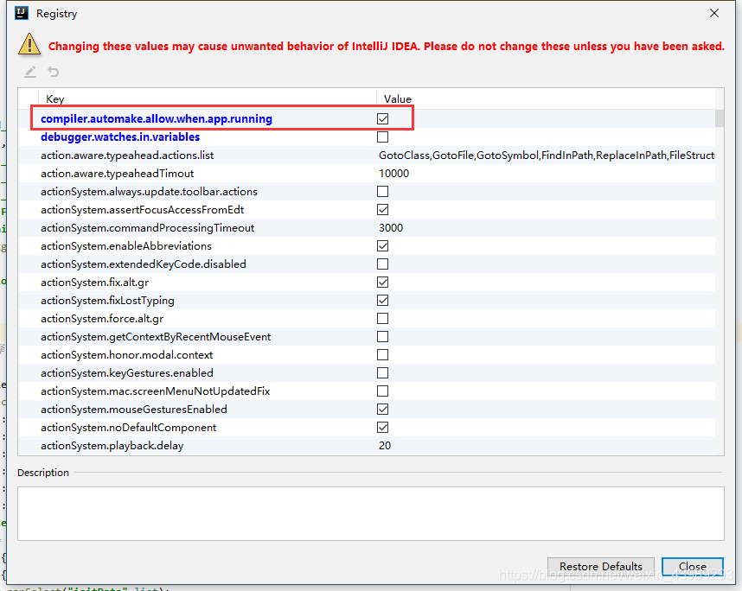Select actionSystem.always.update.toolbar.actions key text
The image size is (742, 591).
[149, 192]
